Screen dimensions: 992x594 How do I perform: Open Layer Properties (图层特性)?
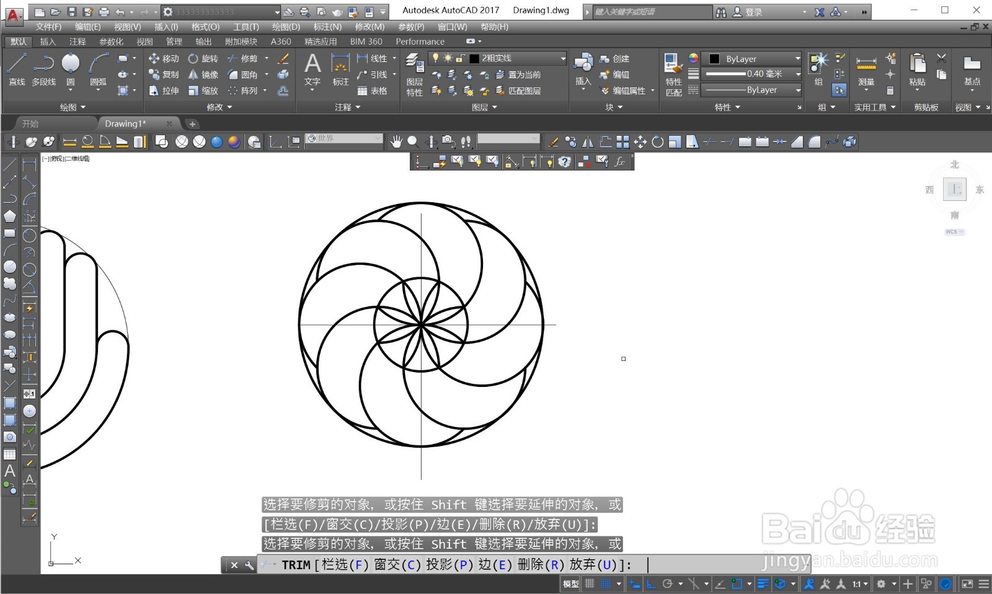click(415, 74)
